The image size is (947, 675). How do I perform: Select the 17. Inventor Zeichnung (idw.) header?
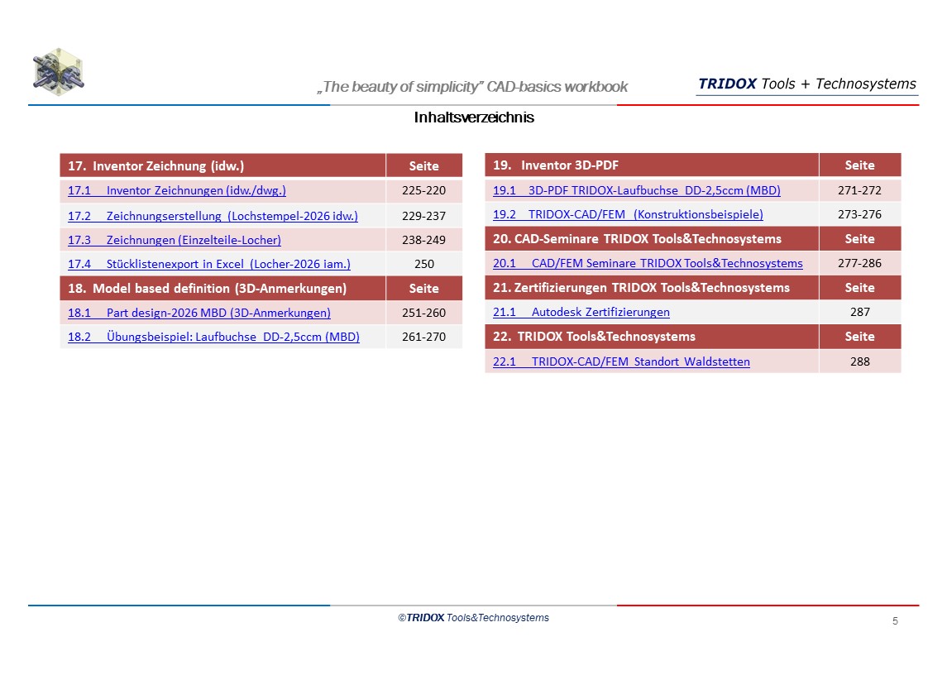156,166
